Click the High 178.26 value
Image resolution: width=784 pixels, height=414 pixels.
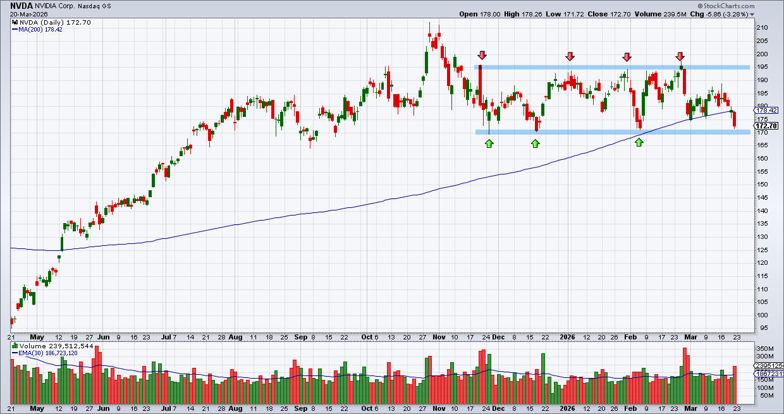click(x=522, y=14)
